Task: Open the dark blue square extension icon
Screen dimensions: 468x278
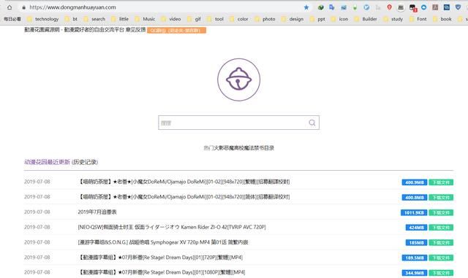Action: (447, 7)
